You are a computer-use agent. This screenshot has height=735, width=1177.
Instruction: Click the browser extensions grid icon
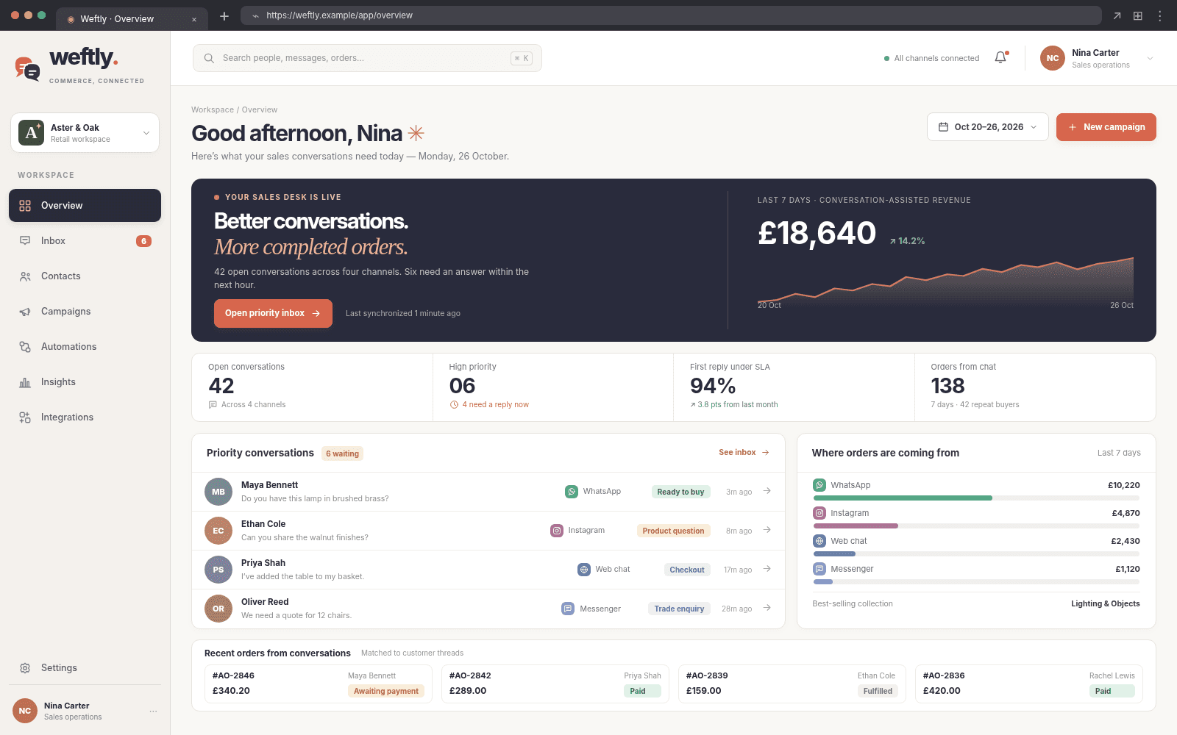[1138, 15]
